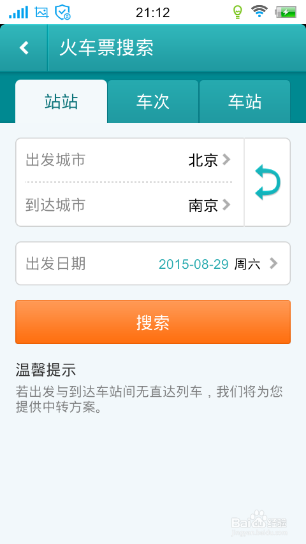
Task: Tap the orange 搜索 button
Action: 153,322
